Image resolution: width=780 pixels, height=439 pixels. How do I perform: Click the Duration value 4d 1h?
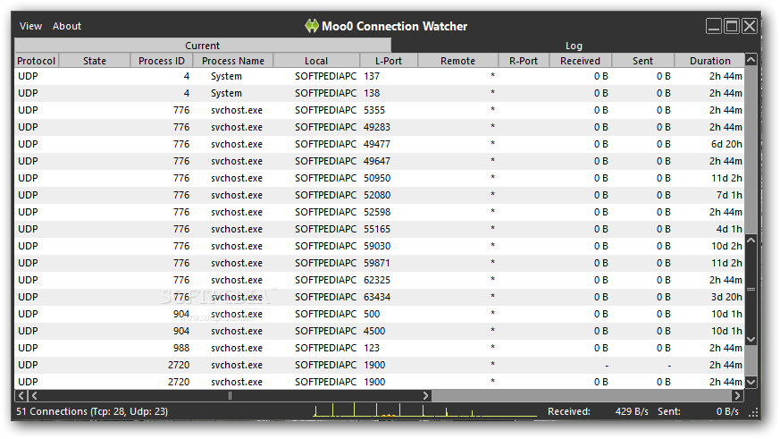[x=729, y=229]
